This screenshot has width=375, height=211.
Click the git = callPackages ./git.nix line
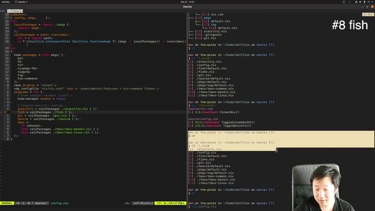click(x=46, y=115)
